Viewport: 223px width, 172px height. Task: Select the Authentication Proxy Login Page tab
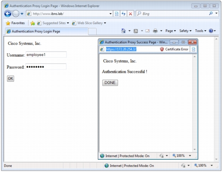pyautogui.click(x=47, y=31)
